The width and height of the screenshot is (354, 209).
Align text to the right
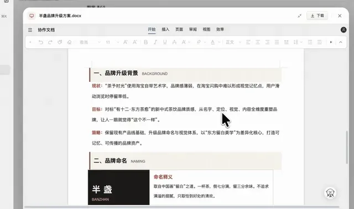[x=267, y=42]
